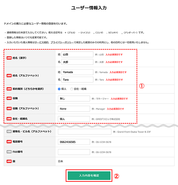This screenshot has width=178, height=185.
Task: Focus the Yamada alphabet surname field
Action: coord(77,72)
